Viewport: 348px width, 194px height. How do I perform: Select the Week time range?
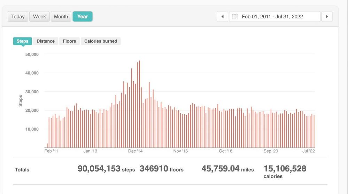[x=39, y=17]
